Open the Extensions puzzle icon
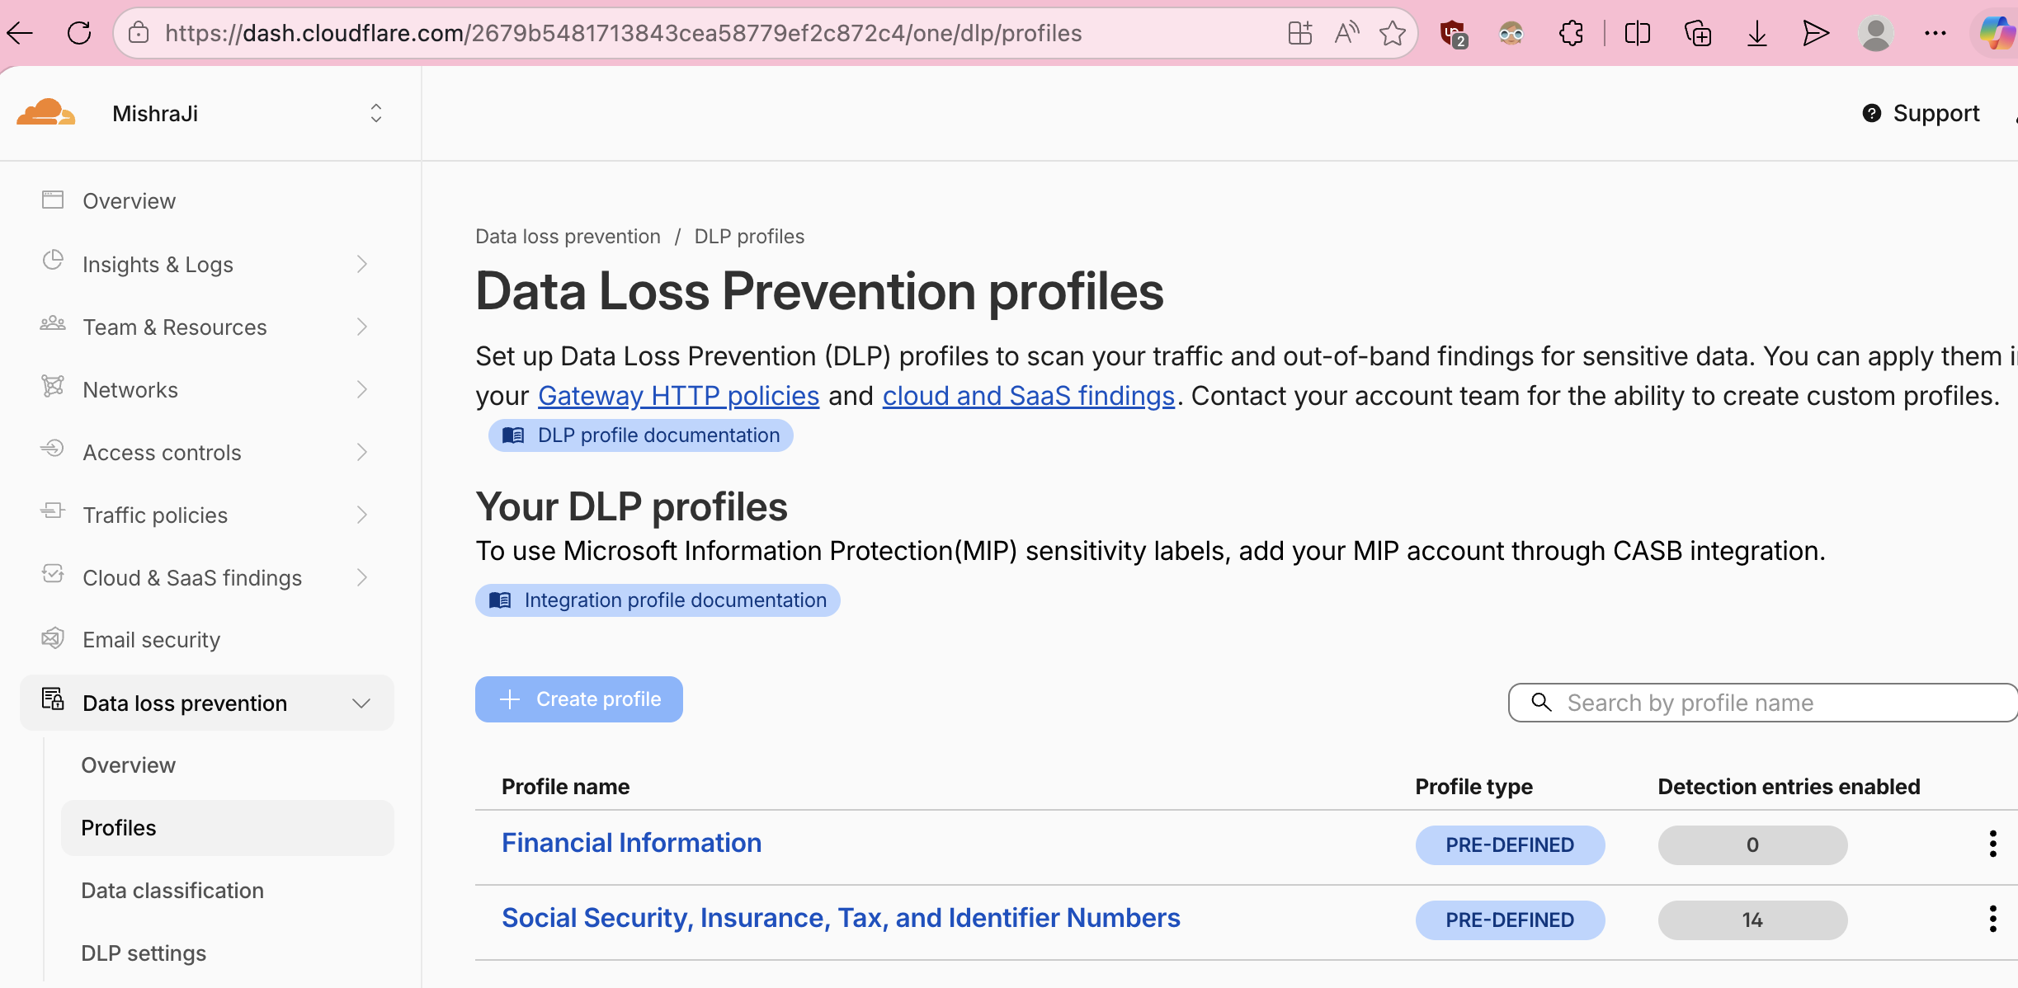The height and width of the screenshot is (988, 2018). point(1572,33)
